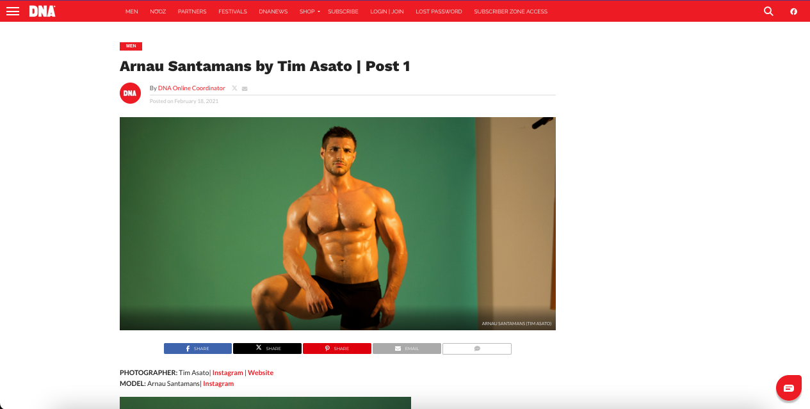
Task: Open the search magnifier icon
Action: [768, 12]
